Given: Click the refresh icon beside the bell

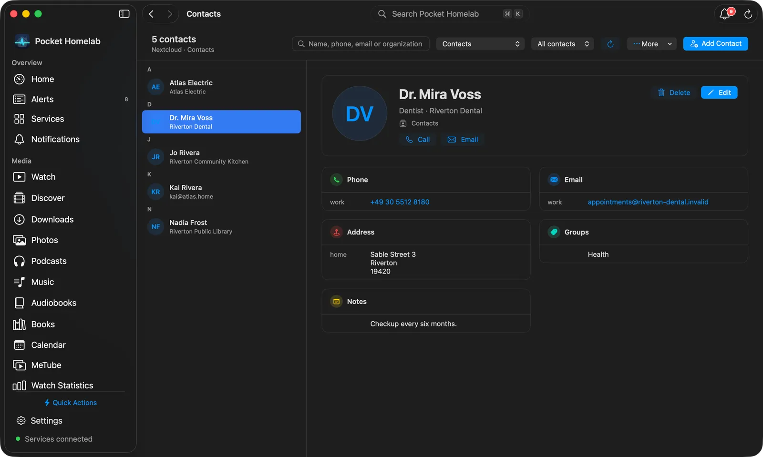Looking at the screenshot, I should tap(748, 14).
